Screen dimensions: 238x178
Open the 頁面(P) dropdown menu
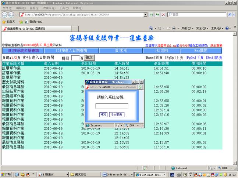tap(187, 28)
